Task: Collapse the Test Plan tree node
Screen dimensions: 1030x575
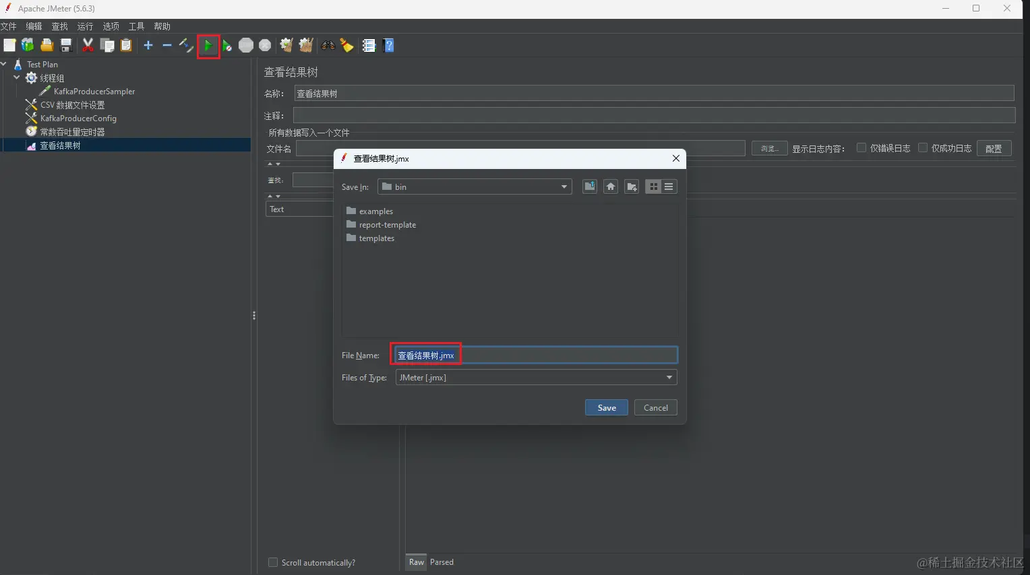Action: [4, 64]
